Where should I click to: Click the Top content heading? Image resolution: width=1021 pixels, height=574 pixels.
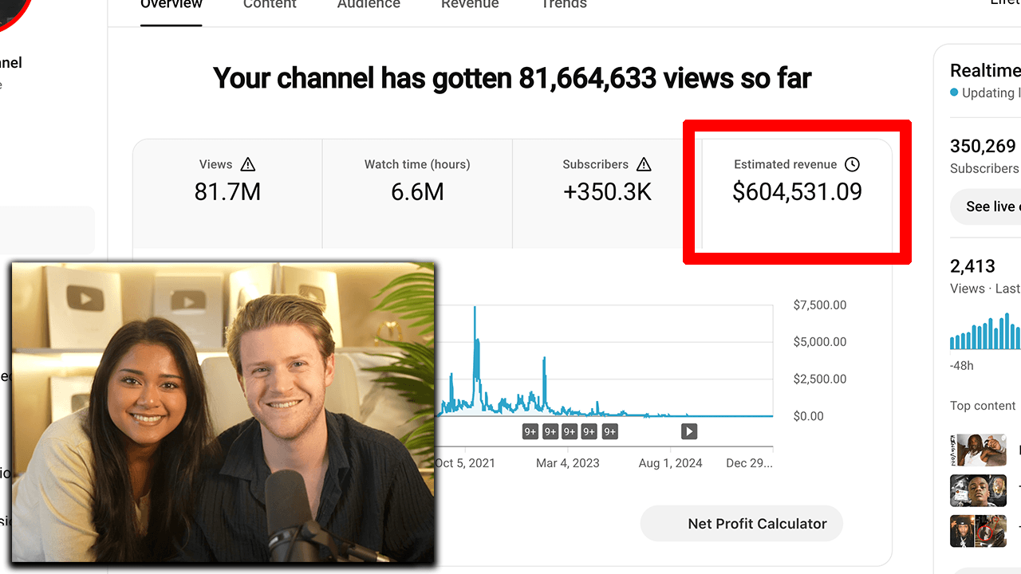click(x=983, y=406)
